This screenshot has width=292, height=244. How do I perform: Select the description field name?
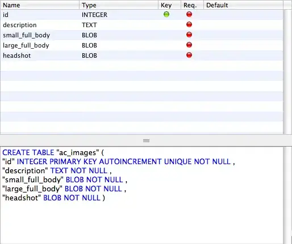tap(20, 25)
